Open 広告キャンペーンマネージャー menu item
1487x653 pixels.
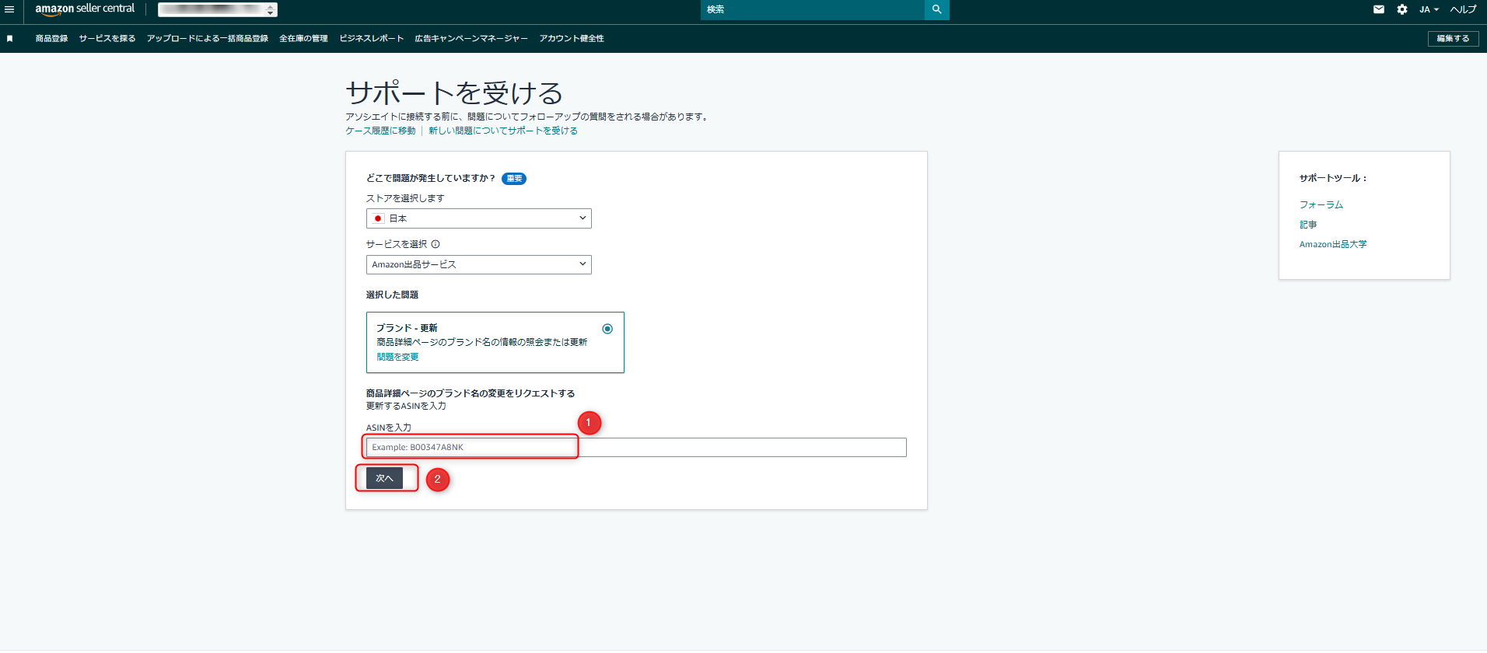pyautogui.click(x=471, y=38)
